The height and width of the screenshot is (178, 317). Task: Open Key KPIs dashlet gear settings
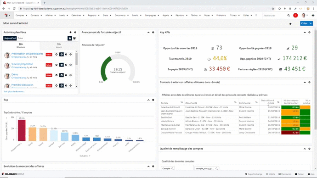pos(309,32)
